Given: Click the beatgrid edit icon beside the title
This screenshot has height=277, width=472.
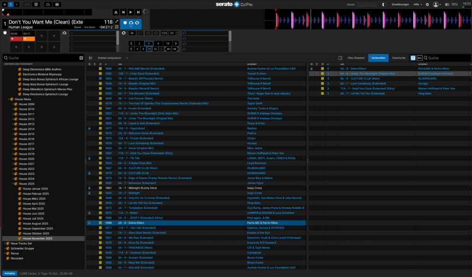Looking at the screenshot, I should [x=117, y=27].
